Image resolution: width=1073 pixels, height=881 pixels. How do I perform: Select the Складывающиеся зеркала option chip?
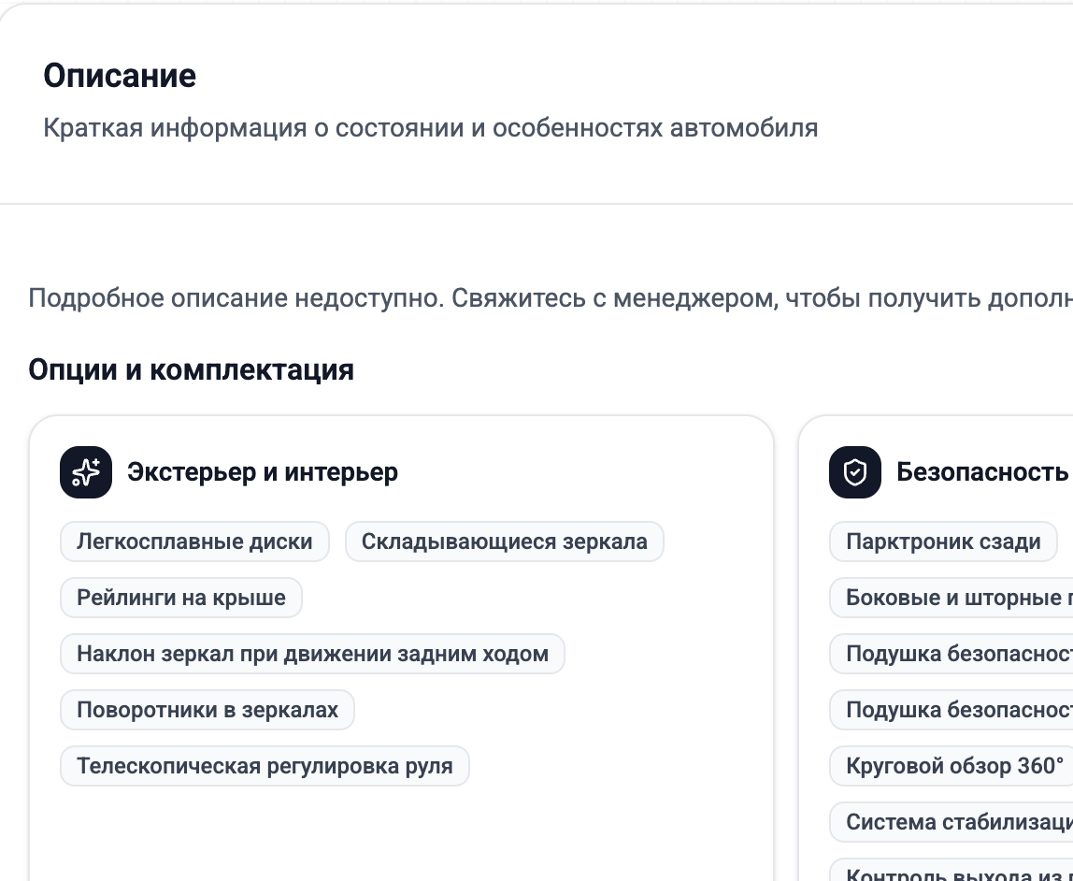pyautogui.click(x=504, y=541)
